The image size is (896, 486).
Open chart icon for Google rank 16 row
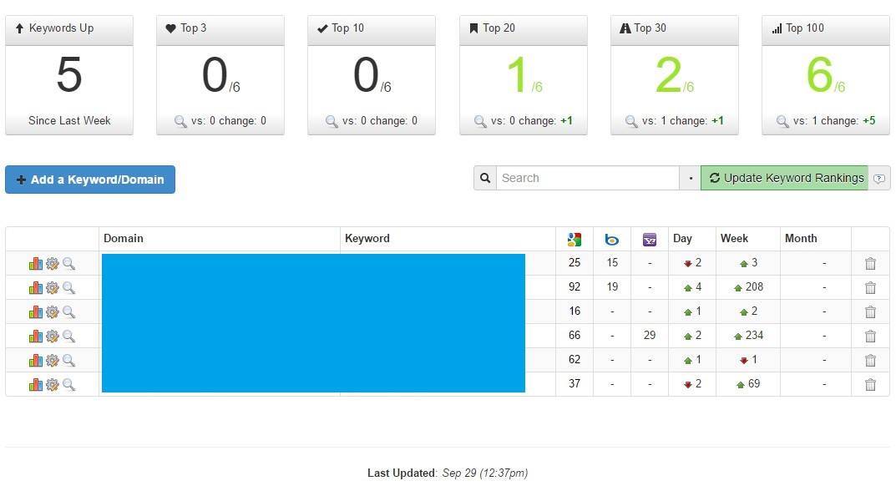click(35, 311)
